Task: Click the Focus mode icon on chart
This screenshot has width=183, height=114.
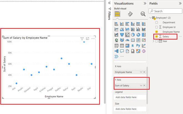Action: 88,39
